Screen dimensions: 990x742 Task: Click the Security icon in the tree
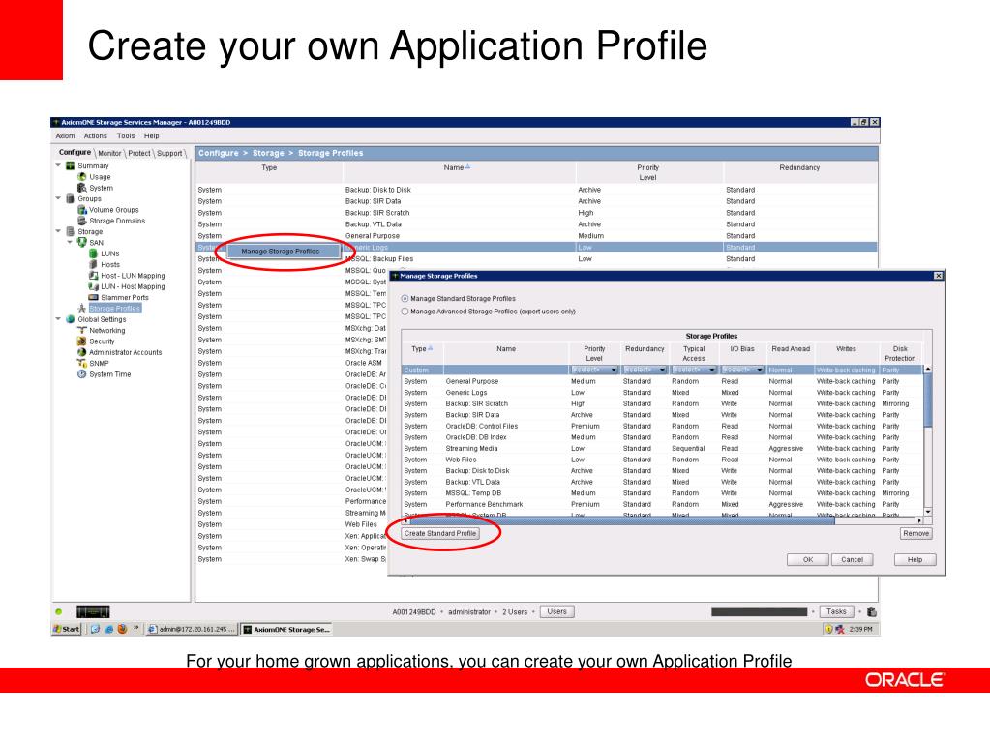pos(81,341)
